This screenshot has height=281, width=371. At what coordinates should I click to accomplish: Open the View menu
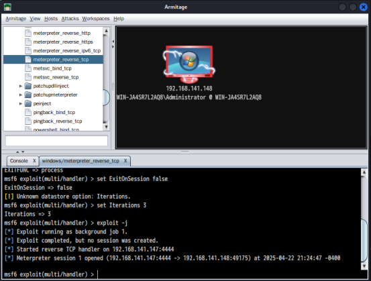coord(35,19)
